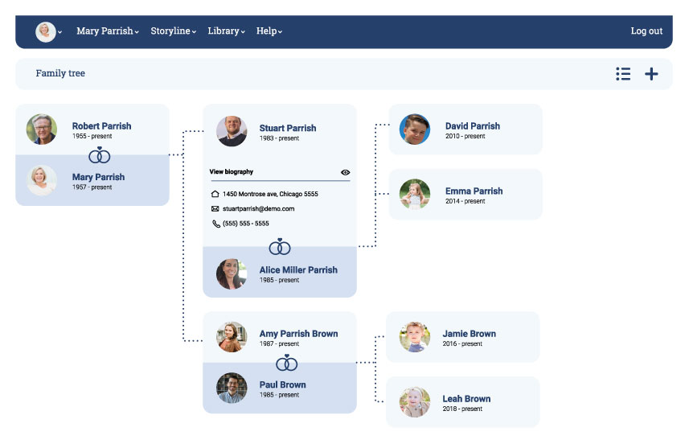The height and width of the screenshot is (444, 689).
Task: Open the Library menu
Action: click(x=226, y=31)
